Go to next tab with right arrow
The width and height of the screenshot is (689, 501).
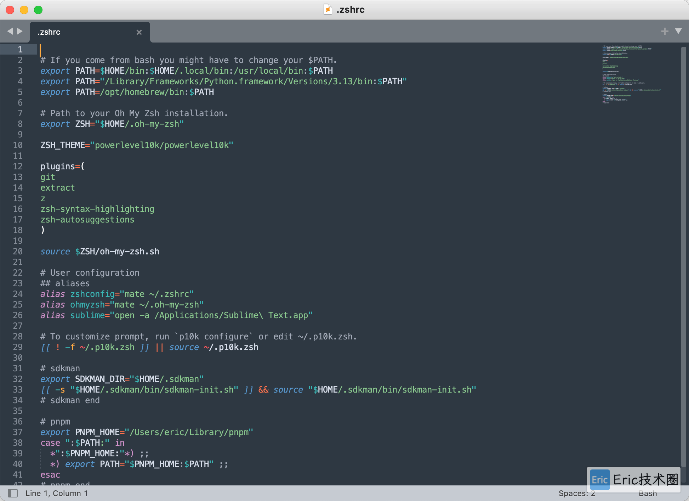pyautogui.click(x=20, y=31)
